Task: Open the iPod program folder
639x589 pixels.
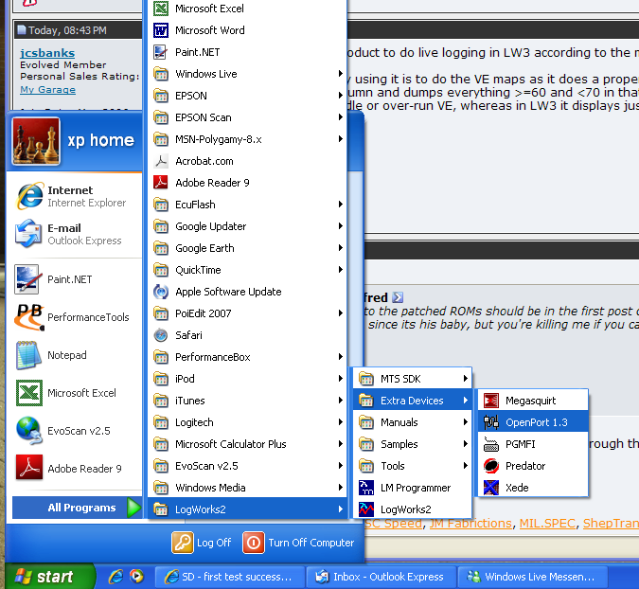Action: coord(247,379)
